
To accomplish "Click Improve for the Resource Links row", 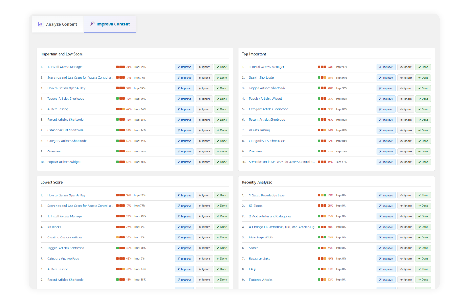I will click(x=386, y=259).
